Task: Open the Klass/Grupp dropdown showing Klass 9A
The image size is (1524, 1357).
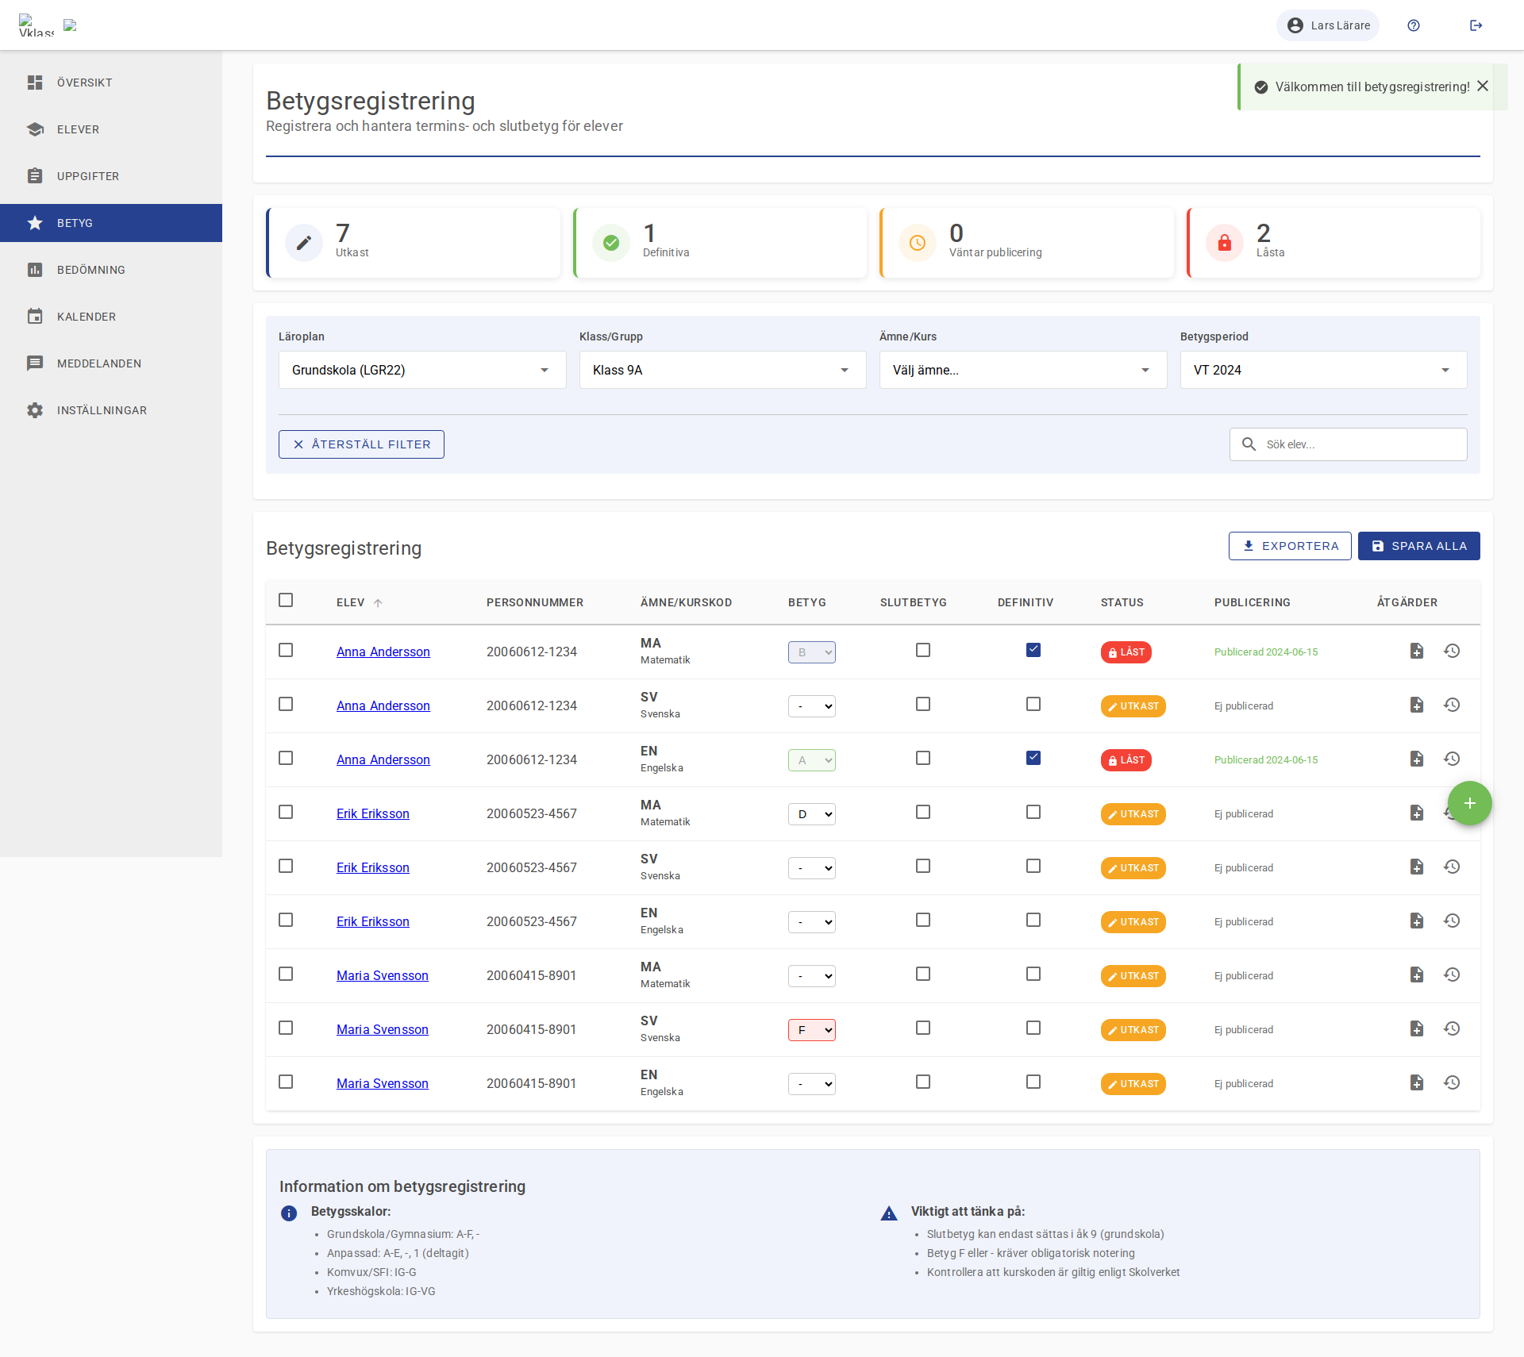Action: (722, 370)
